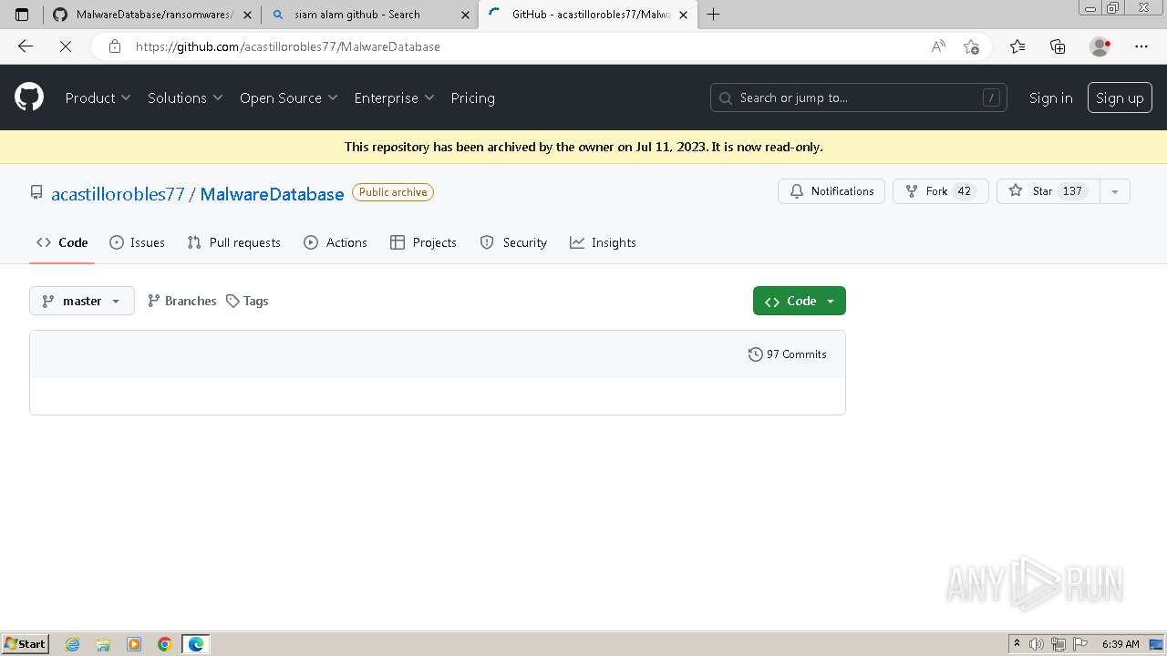Select the Security tab

(x=513, y=242)
